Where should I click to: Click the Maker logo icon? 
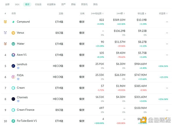(x=13, y=44)
